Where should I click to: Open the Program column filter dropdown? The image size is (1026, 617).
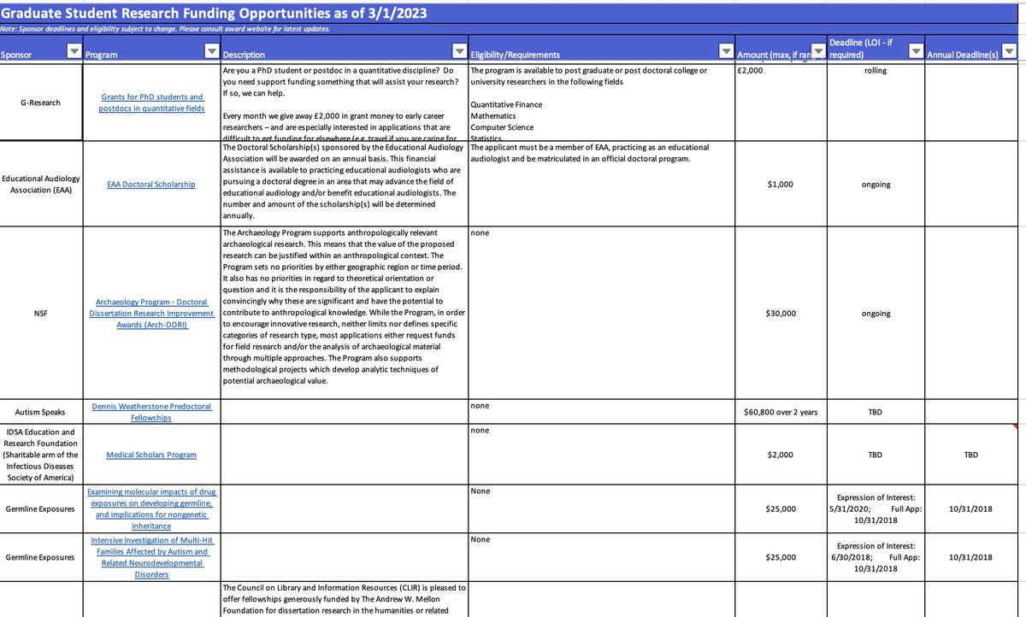pyautogui.click(x=212, y=53)
